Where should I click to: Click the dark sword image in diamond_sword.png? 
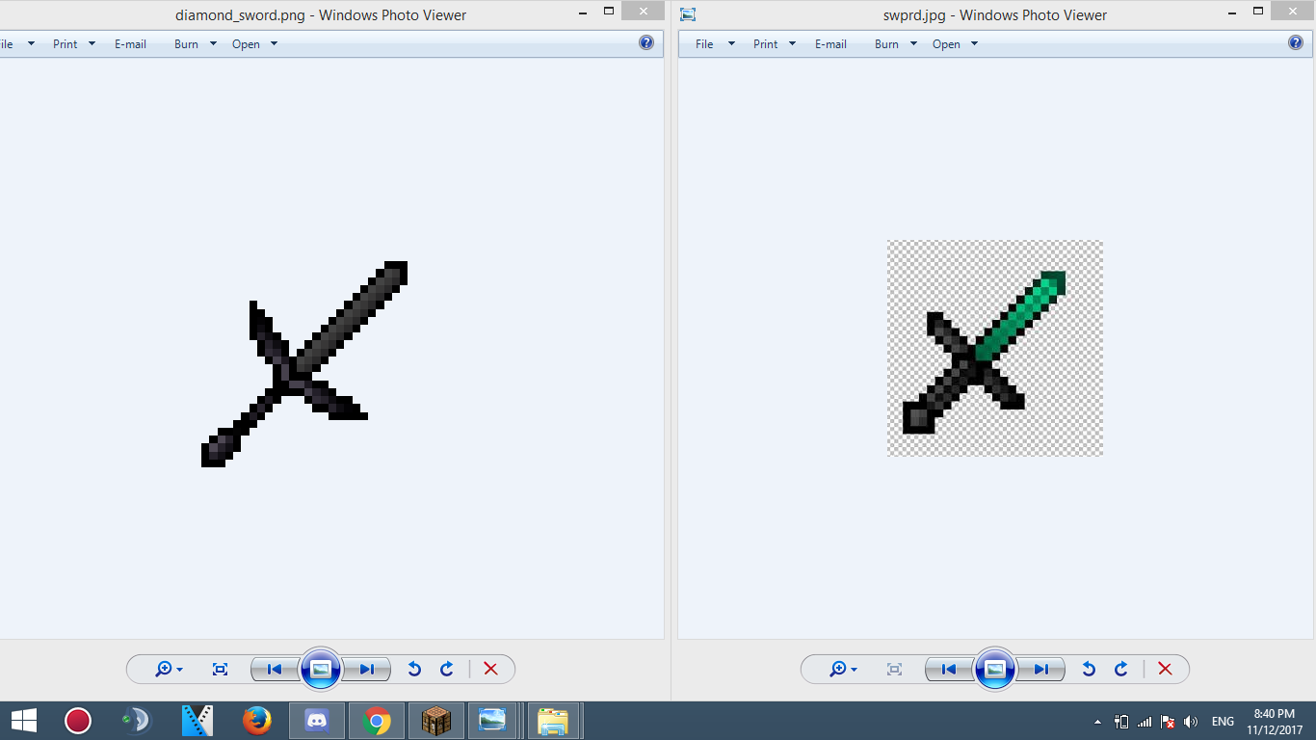(304, 364)
